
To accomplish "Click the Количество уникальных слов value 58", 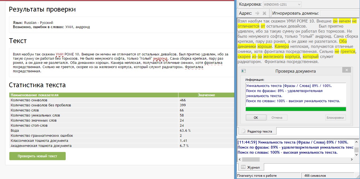I will pyautogui.click(x=182, y=115).
